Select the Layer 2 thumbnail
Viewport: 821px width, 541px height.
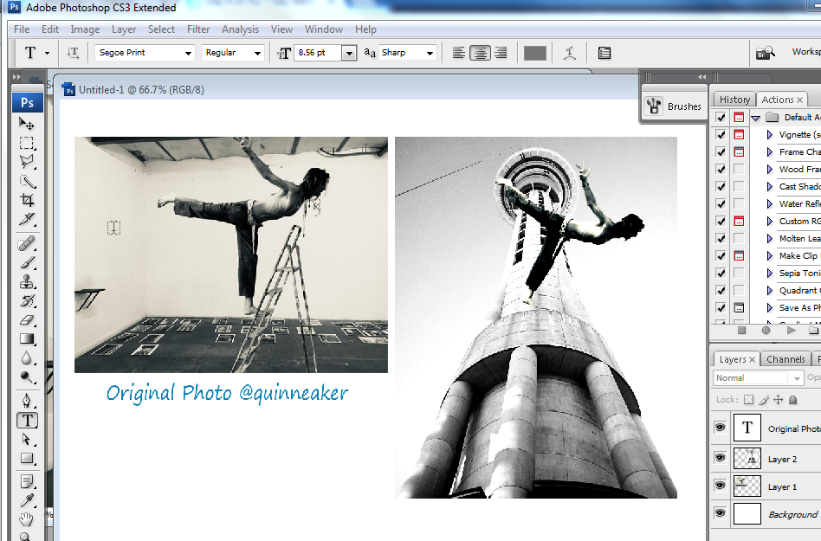point(747,458)
